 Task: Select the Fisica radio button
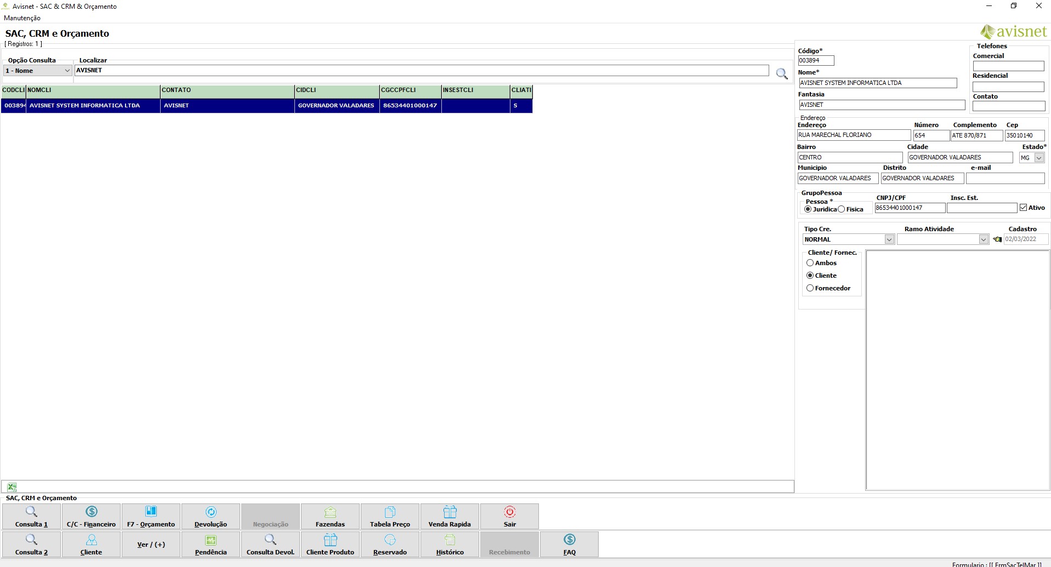pyautogui.click(x=842, y=209)
